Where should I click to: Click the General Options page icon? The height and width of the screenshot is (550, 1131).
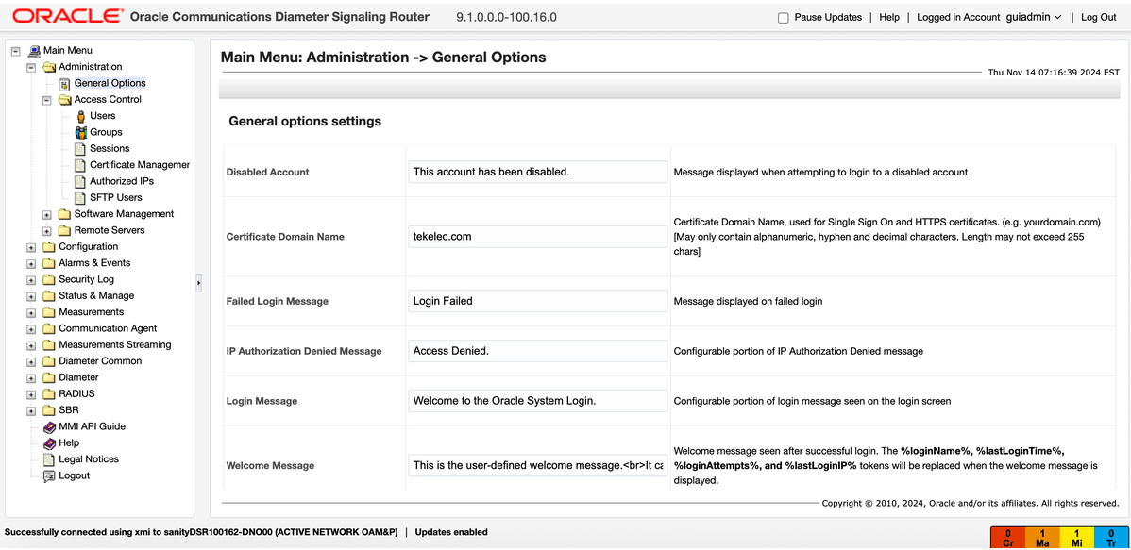point(64,84)
